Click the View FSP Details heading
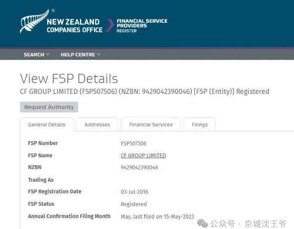294x229 pixels. coord(69,79)
